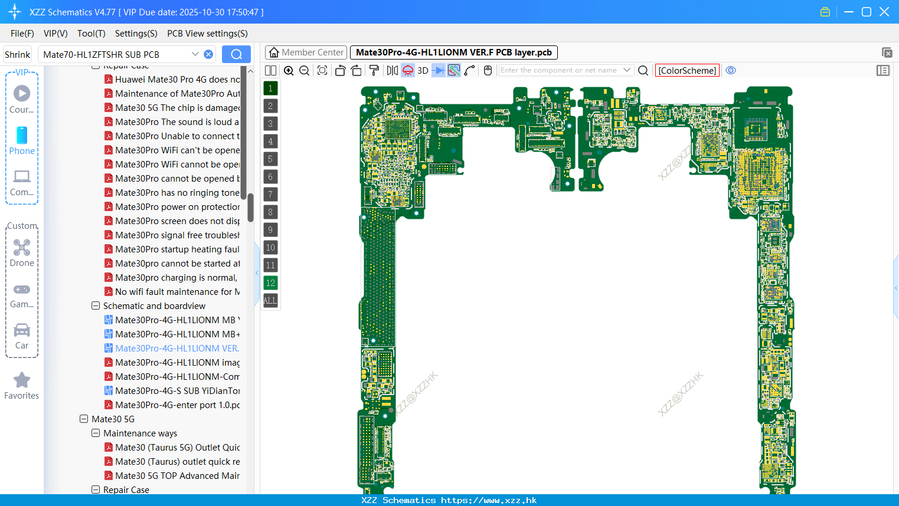The image size is (899, 506).
Task: Click the split view icon in PCB toolbar
Action: coord(270,70)
